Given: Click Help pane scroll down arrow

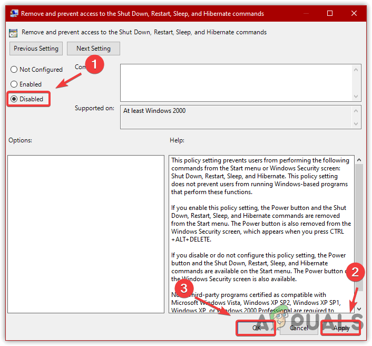Looking at the screenshot, I should [x=359, y=309].
